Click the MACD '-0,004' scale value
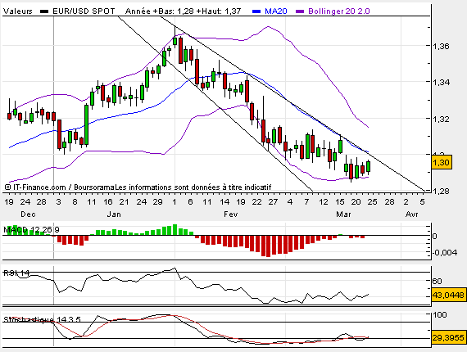This screenshot has height=352, width=467. point(445,253)
